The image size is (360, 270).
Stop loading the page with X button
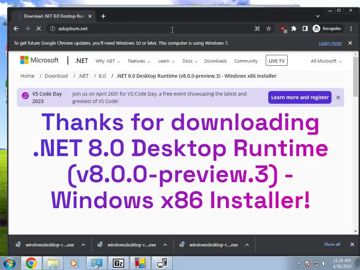(39, 28)
